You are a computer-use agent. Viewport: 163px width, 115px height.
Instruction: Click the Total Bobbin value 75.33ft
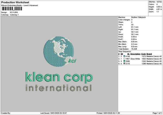pos(134,49)
